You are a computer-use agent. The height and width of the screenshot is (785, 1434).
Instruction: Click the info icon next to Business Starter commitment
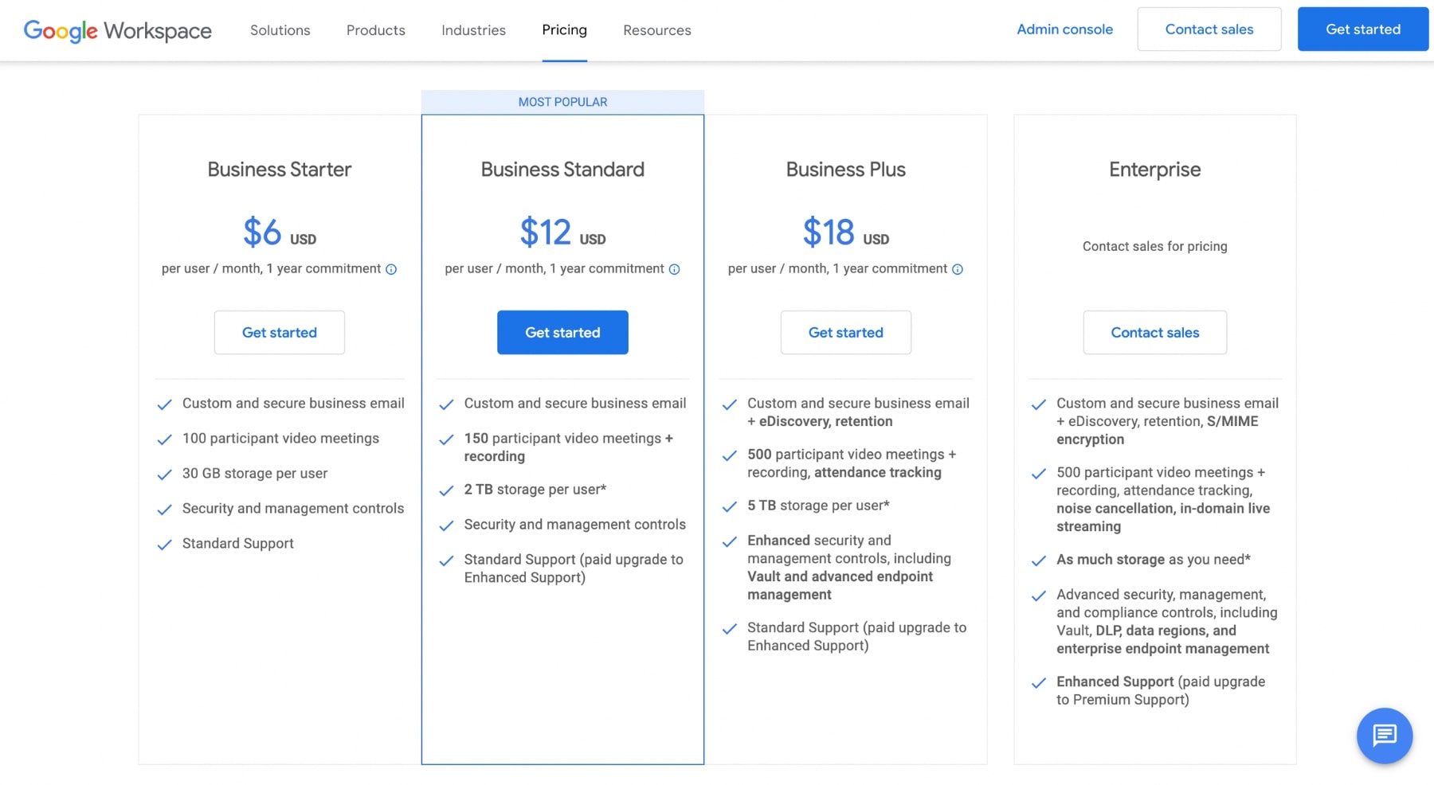point(391,269)
